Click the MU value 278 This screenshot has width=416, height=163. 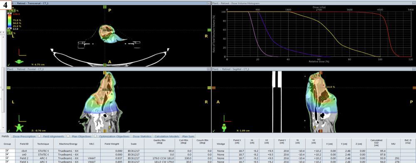[397, 161]
